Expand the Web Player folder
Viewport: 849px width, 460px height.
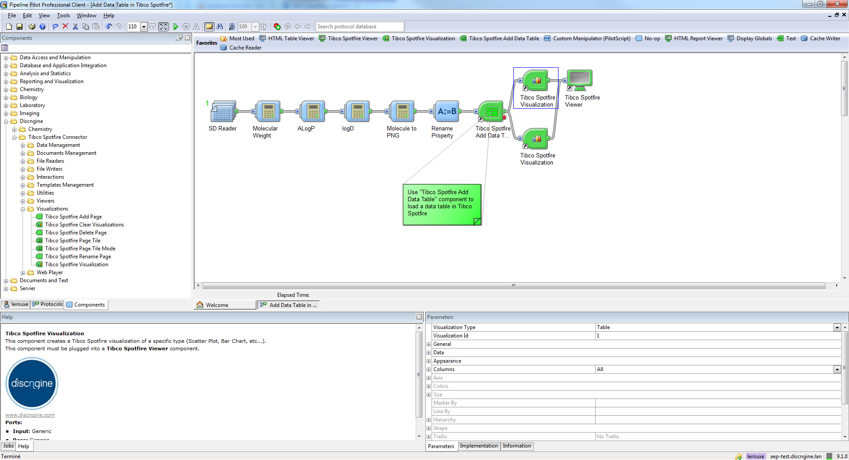23,273
